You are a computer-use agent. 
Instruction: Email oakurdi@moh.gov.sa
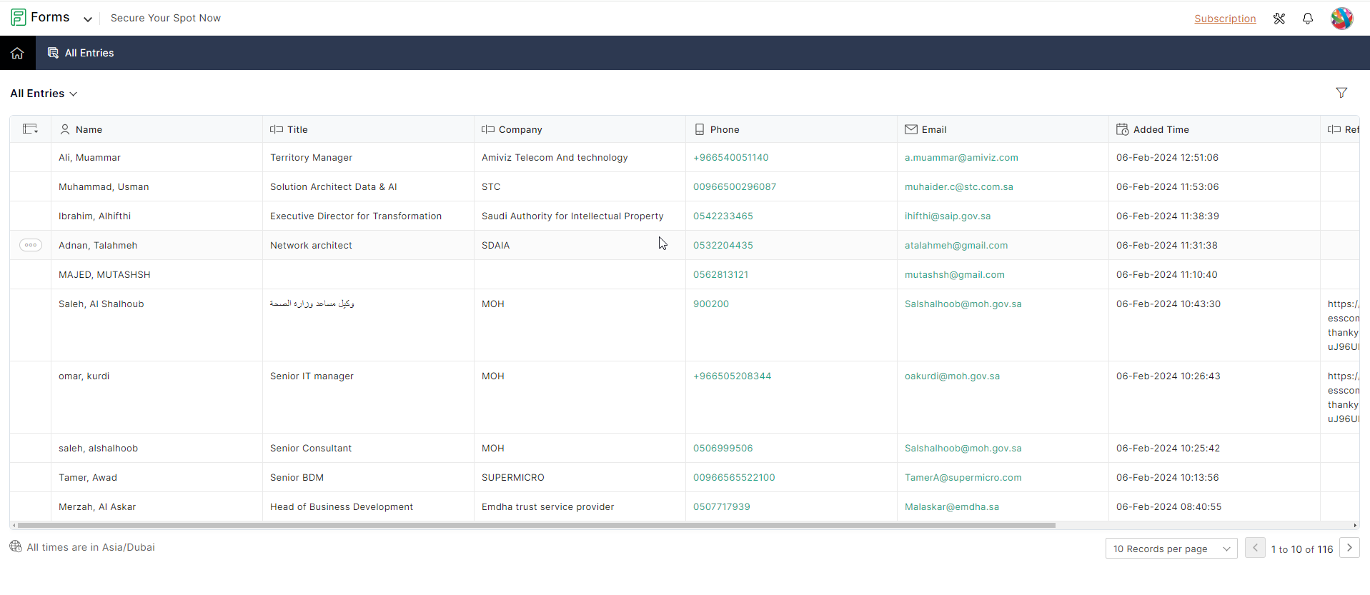[x=952, y=376]
